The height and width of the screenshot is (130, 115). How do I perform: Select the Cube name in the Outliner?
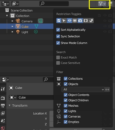pyautogui.click(x=25, y=27)
